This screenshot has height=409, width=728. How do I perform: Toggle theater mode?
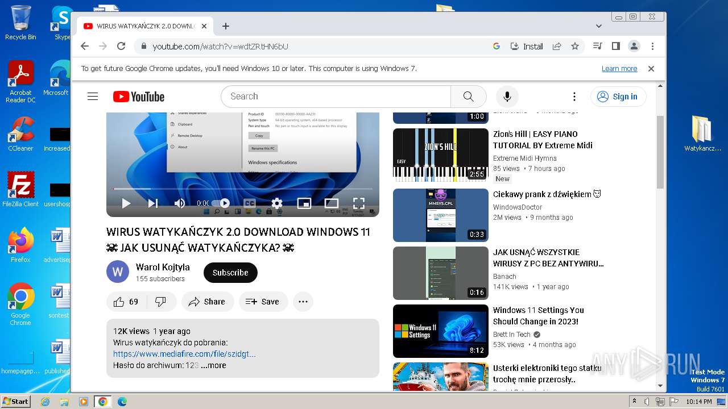coord(332,203)
